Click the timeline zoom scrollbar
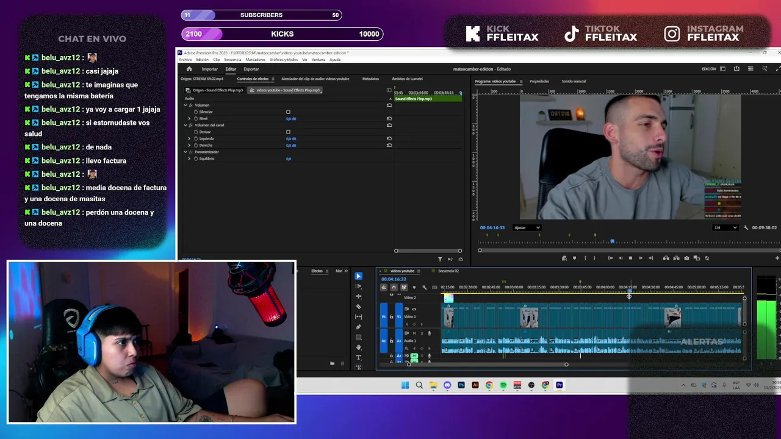Viewport: 781px width, 439px height. tap(488, 365)
